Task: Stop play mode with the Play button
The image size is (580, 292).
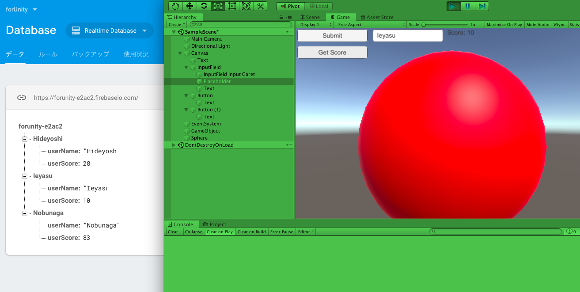Action: 453,6
